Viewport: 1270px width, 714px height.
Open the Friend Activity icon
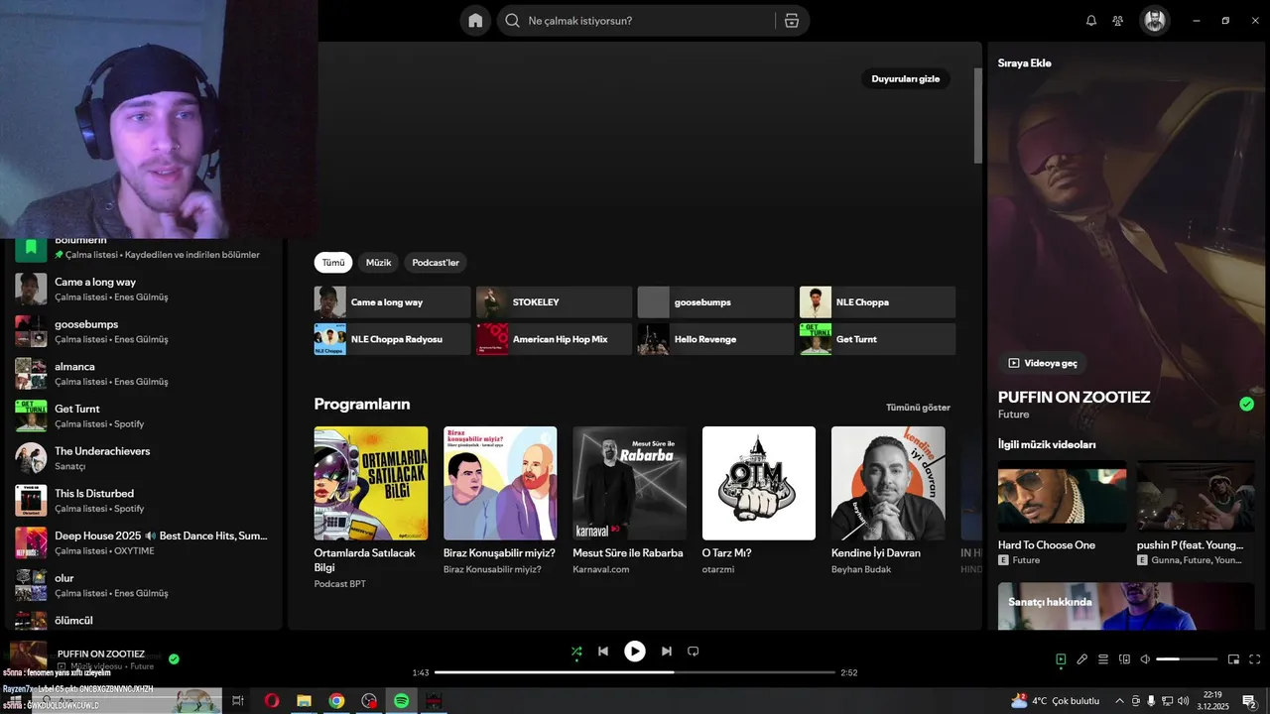coord(1118,21)
